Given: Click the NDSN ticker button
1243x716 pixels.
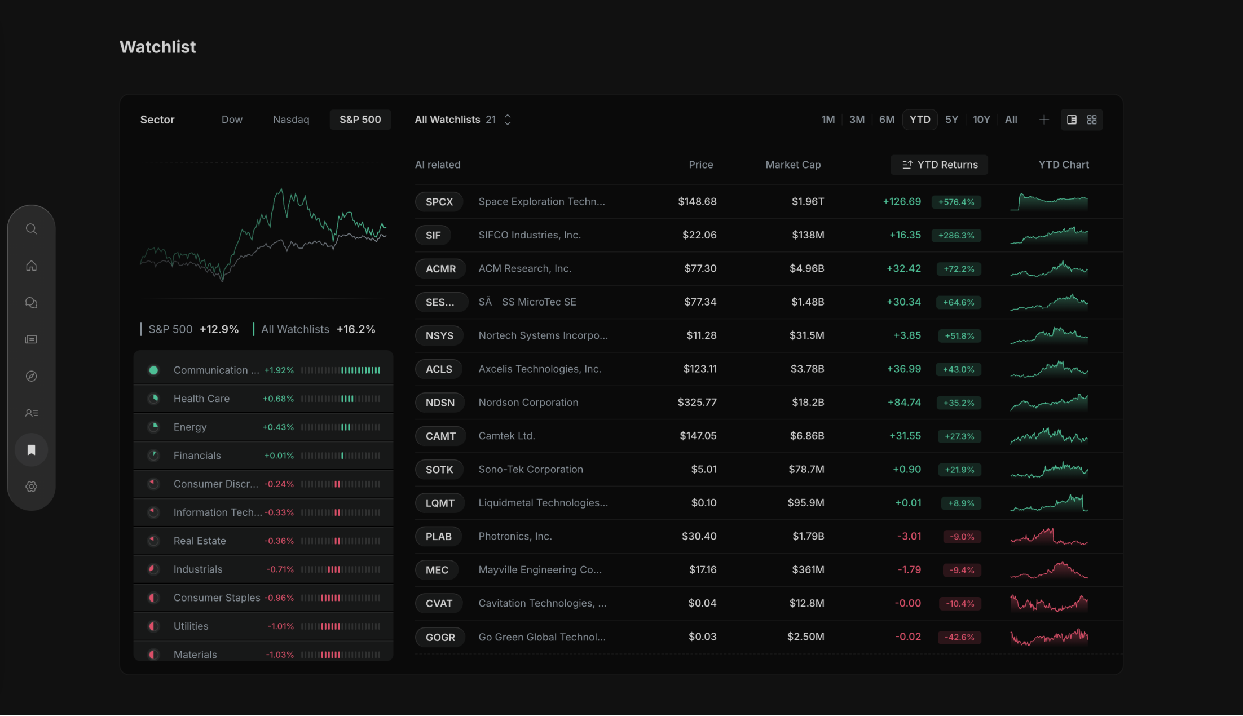Looking at the screenshot, I should [440, 403].
